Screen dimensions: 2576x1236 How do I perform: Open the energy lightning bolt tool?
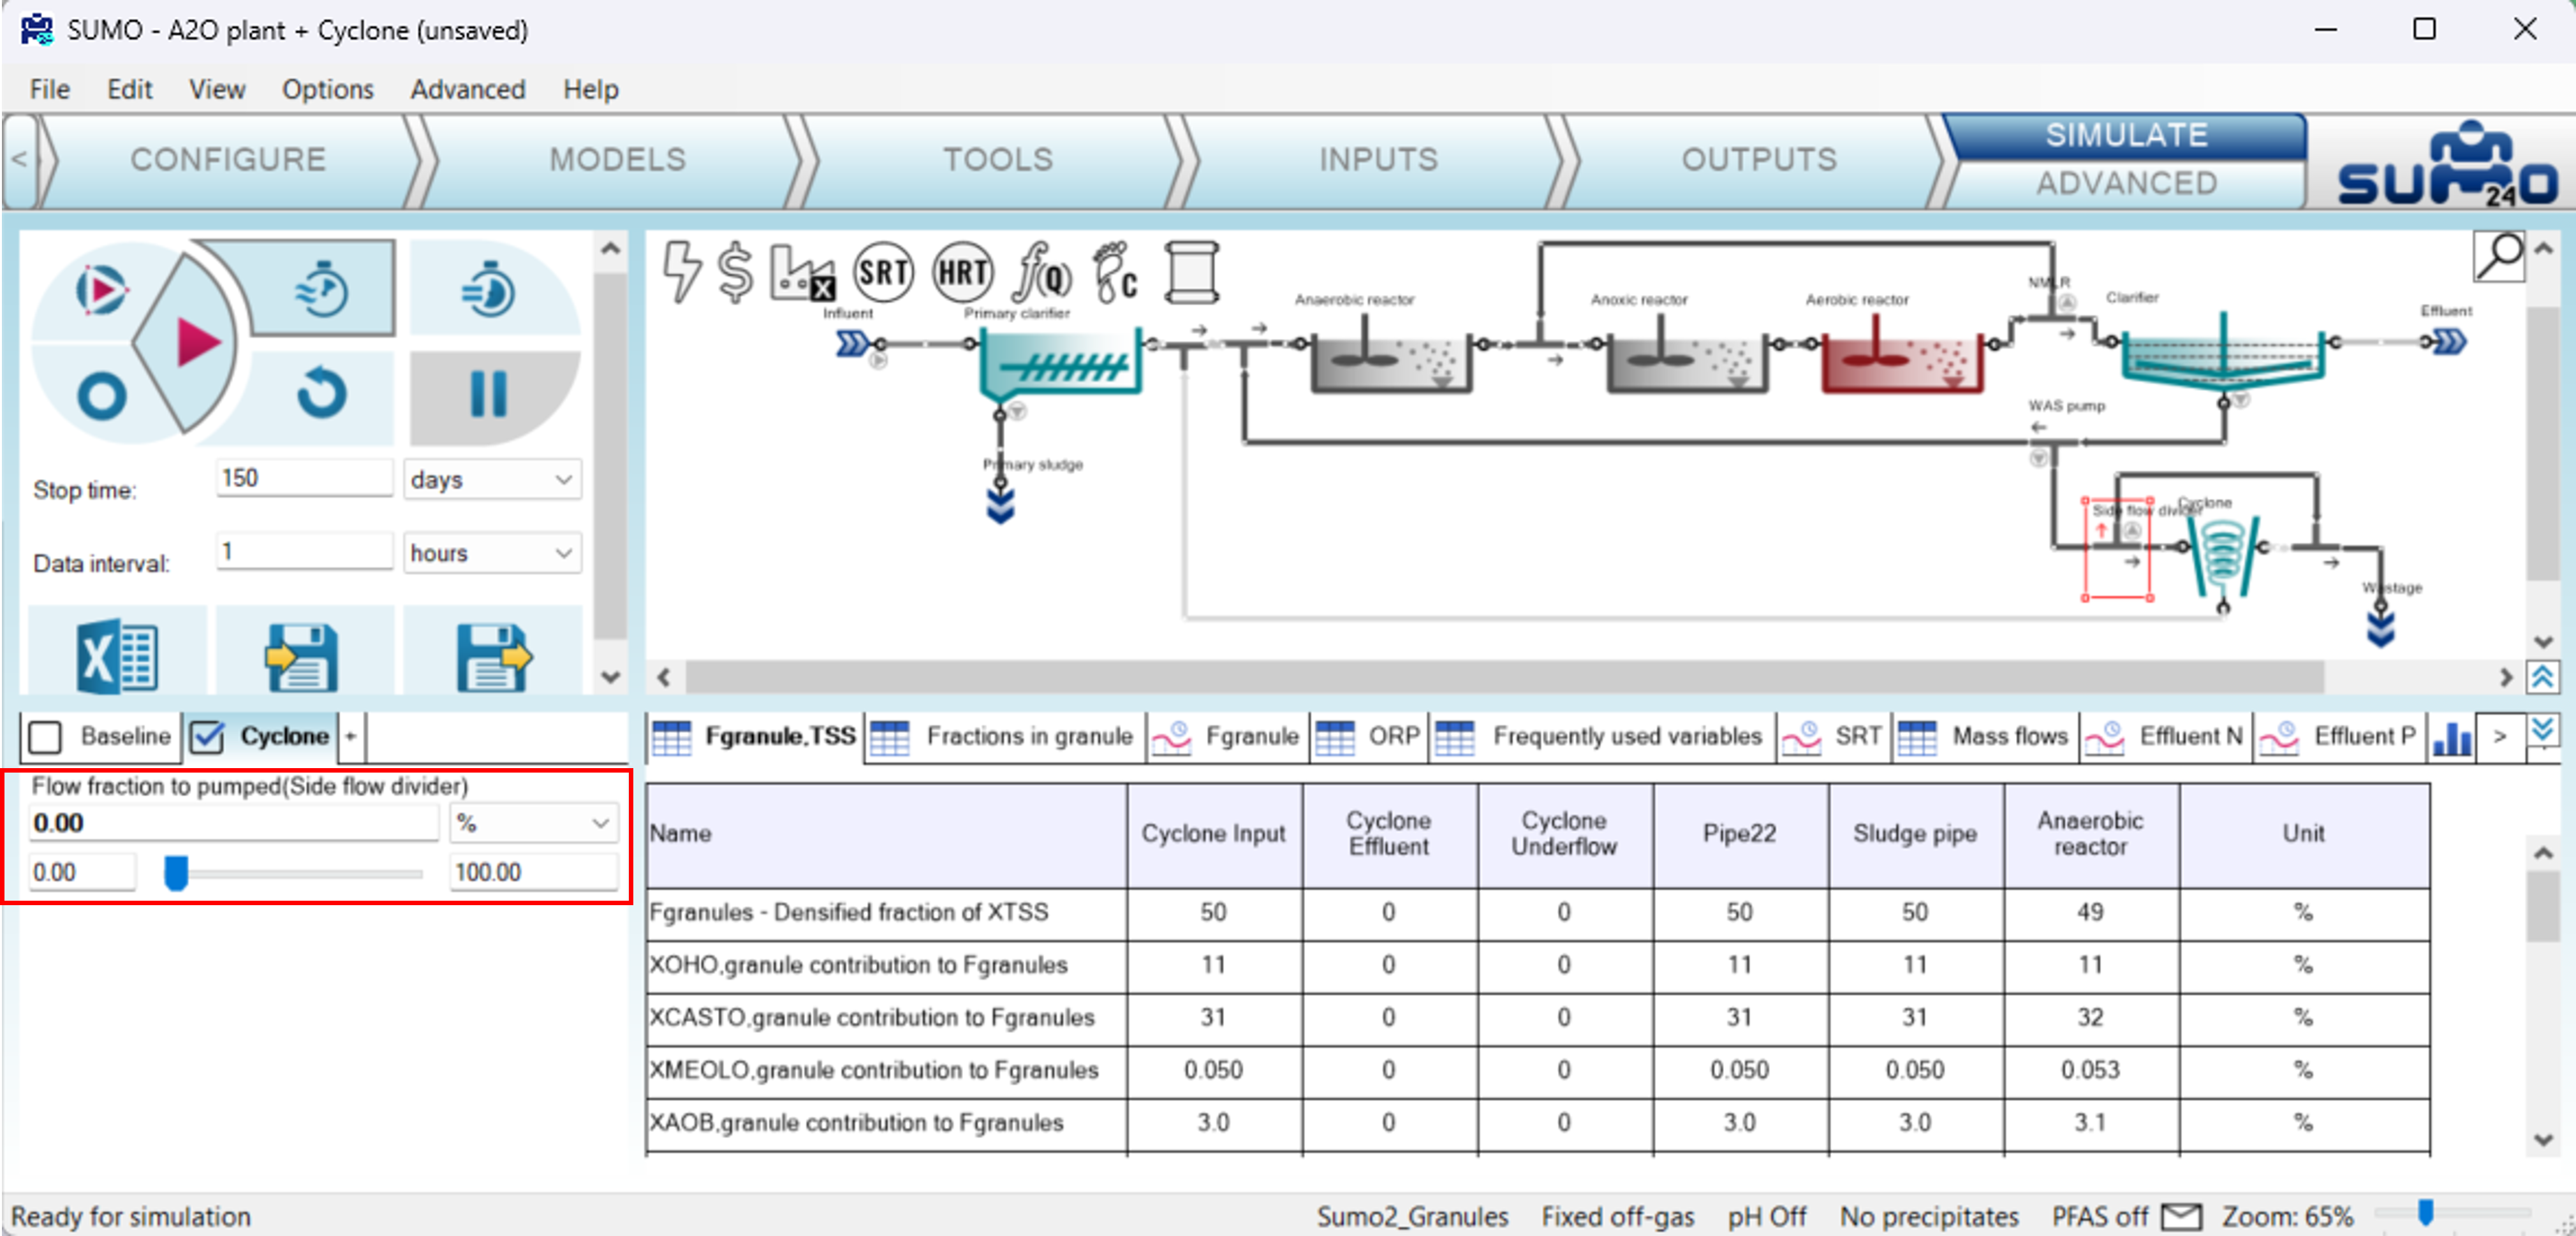(682, 272)
